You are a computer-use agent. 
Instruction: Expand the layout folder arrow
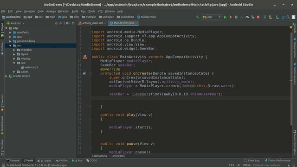[x=14, y=54]
